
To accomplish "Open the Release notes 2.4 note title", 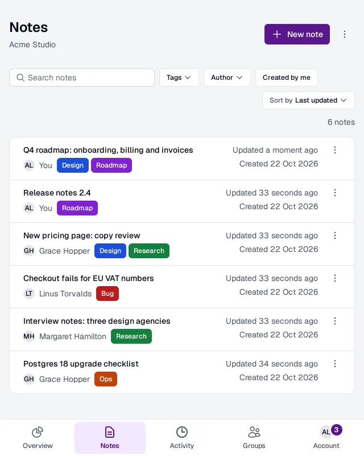I will point(57,193).
